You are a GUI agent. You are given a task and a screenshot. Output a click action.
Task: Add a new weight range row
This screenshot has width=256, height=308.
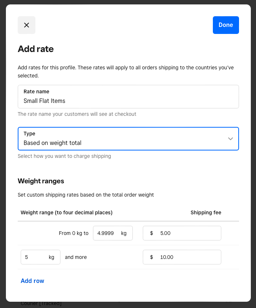32,281
